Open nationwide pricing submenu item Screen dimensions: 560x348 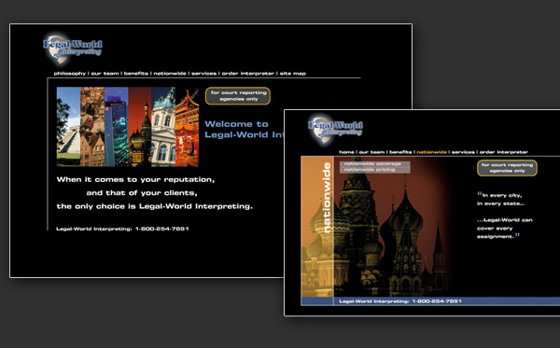click(x=370, y=170)
